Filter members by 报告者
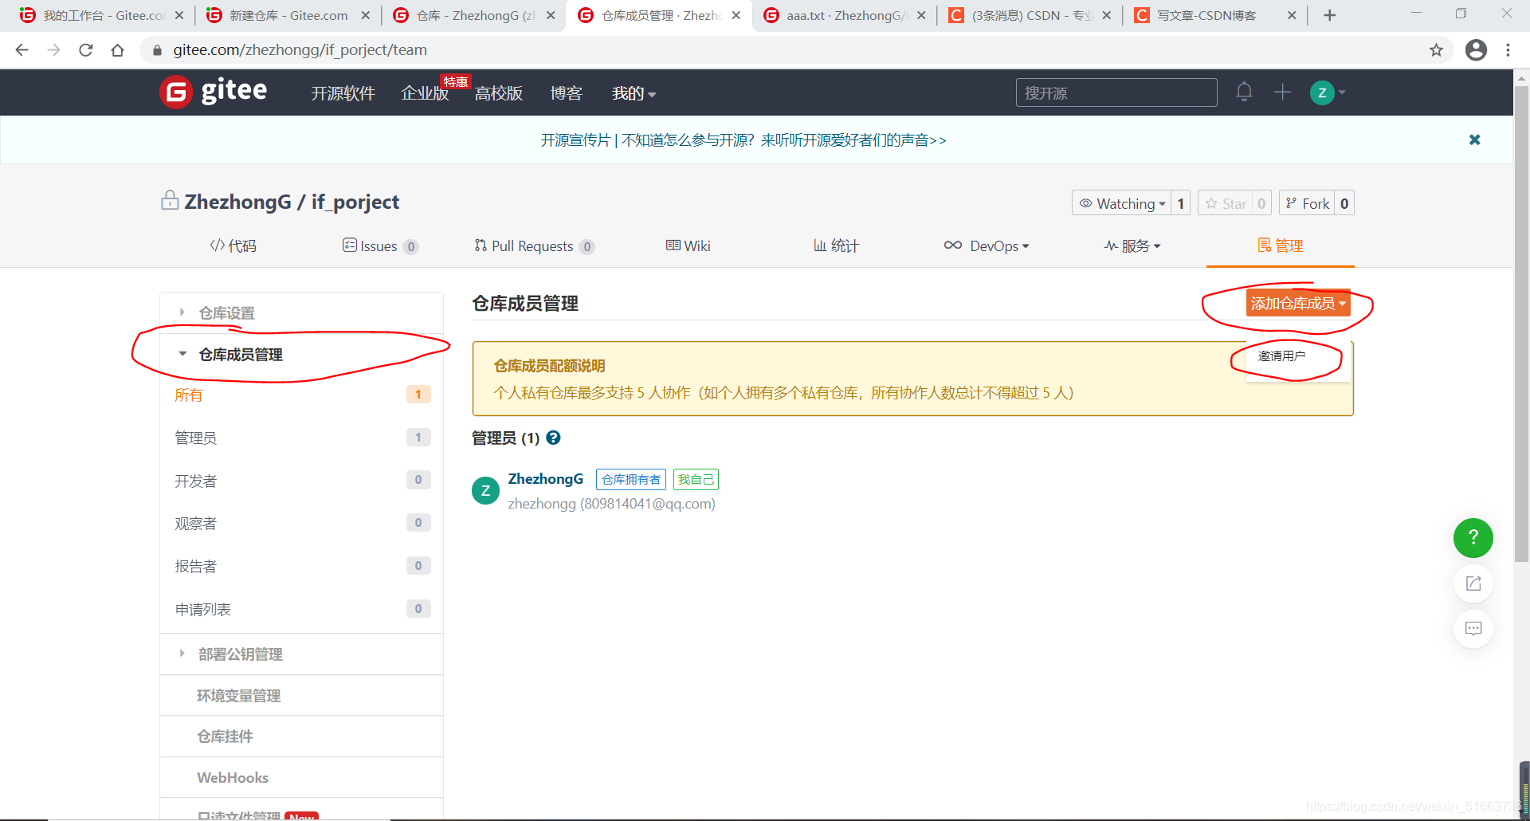This screenshot has height=821, width=1530. tap(301, 566)
